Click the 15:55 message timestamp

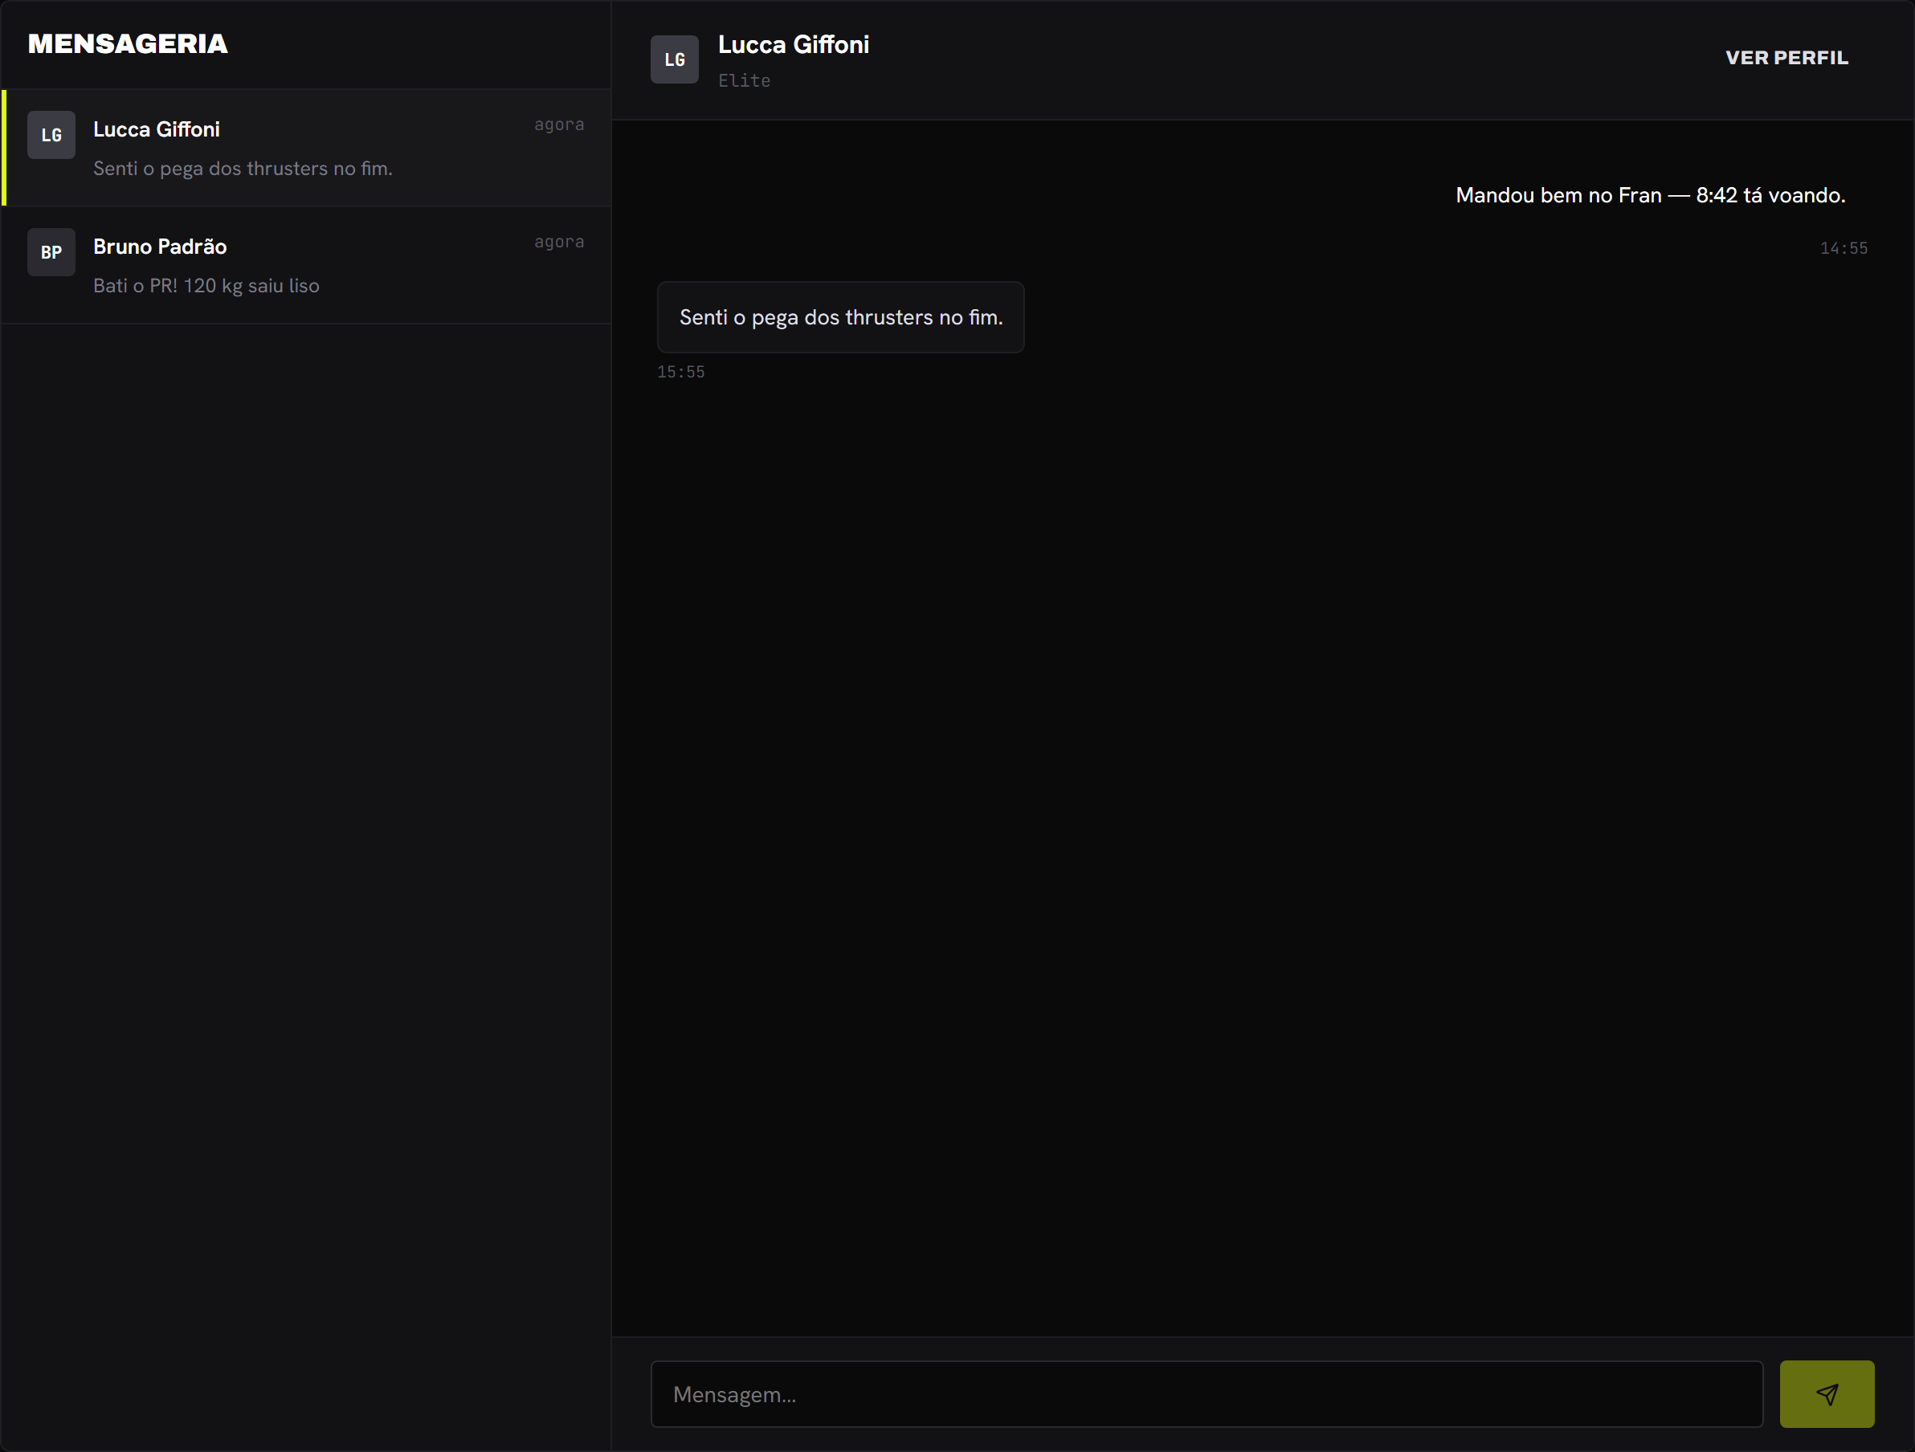(x=680, y=372)
